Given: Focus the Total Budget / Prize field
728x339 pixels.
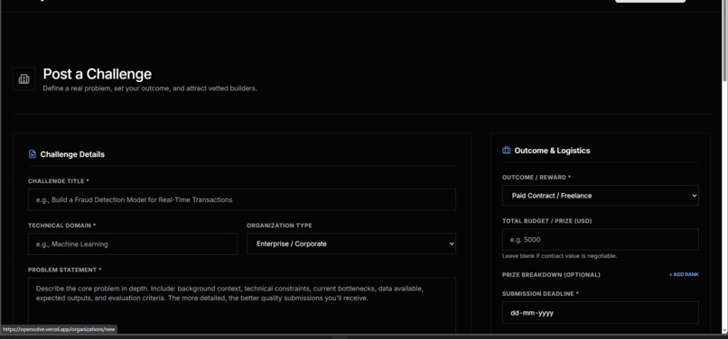Looking at the screenshot, I should click(601, 240).
